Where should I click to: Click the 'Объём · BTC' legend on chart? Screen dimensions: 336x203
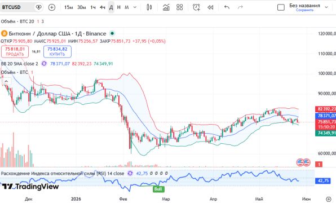point(14,72)
